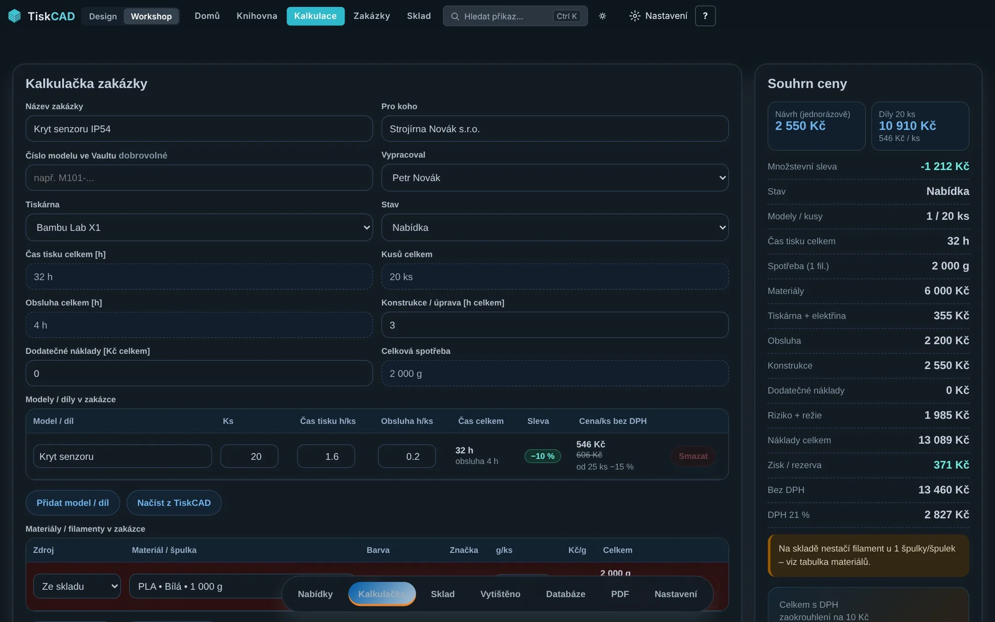Screen dimensions: 995x622
Task: Click the search magnifier icon
Action: point(455,17)
